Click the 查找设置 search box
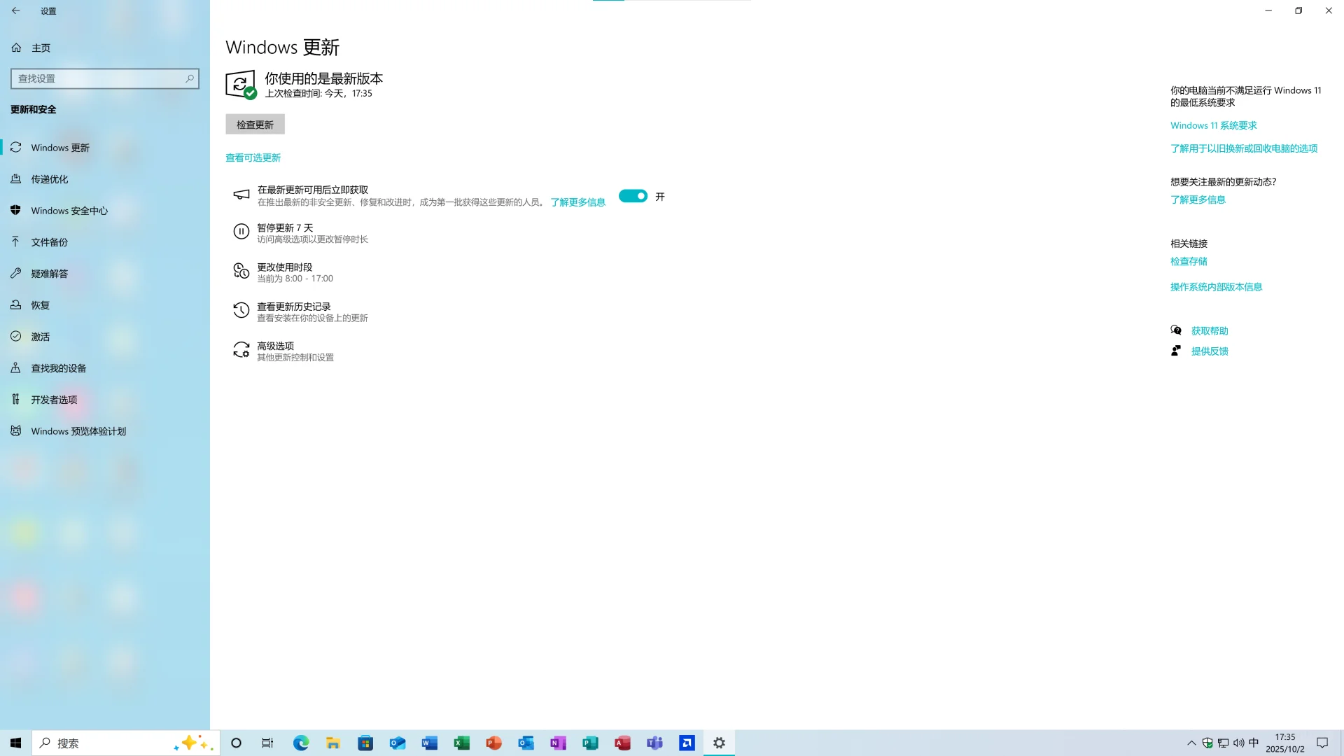This screenshot has height=756, width=1344. click(104, 78)
